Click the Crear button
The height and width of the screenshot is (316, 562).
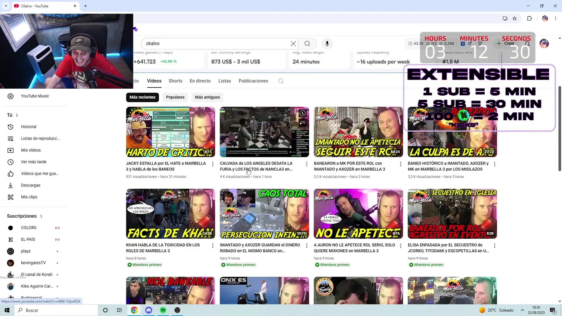505,43
